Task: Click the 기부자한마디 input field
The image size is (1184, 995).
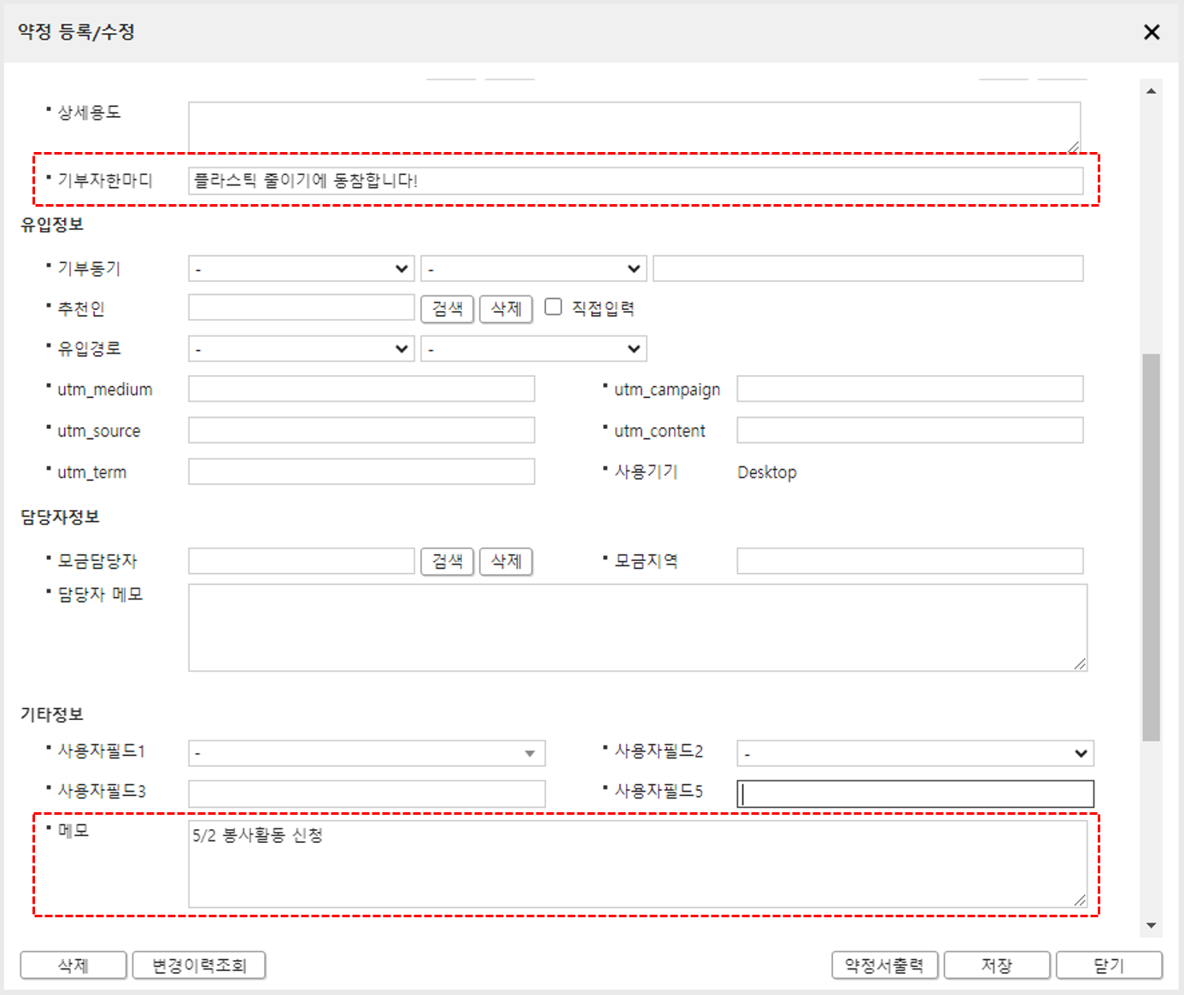Action: tap(636, 180)
